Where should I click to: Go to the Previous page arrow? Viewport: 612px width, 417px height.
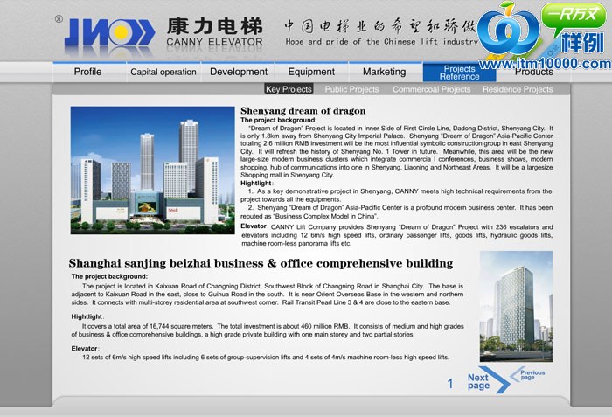[527, 374]
